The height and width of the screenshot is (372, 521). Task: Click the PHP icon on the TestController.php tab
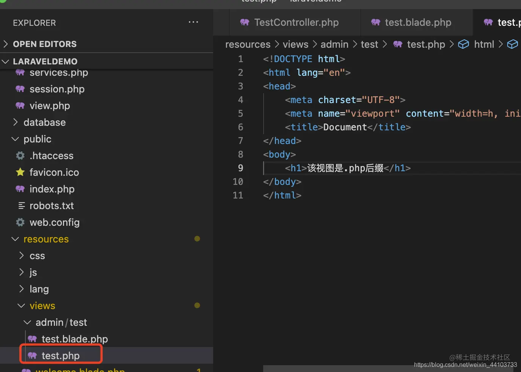(x=245, y=22)
